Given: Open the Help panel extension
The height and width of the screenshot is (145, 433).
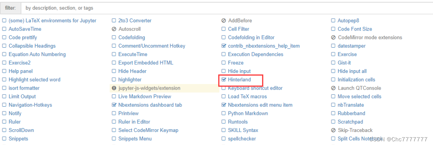Looking at the screenshot, I should (x=21, y=71).
